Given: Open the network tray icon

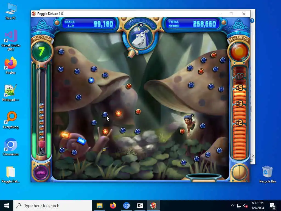Looking at the screenshot, I should pos(239,206).
